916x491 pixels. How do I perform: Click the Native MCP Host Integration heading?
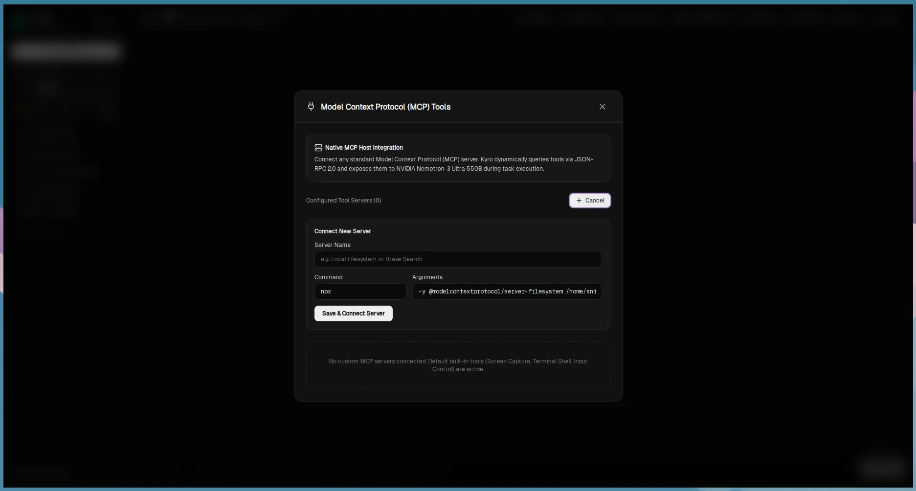pos(364,148)
